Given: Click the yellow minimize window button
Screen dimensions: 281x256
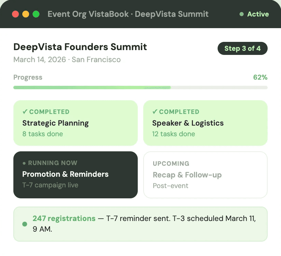Looking at the screenshot, I should [x=26, y=14].
